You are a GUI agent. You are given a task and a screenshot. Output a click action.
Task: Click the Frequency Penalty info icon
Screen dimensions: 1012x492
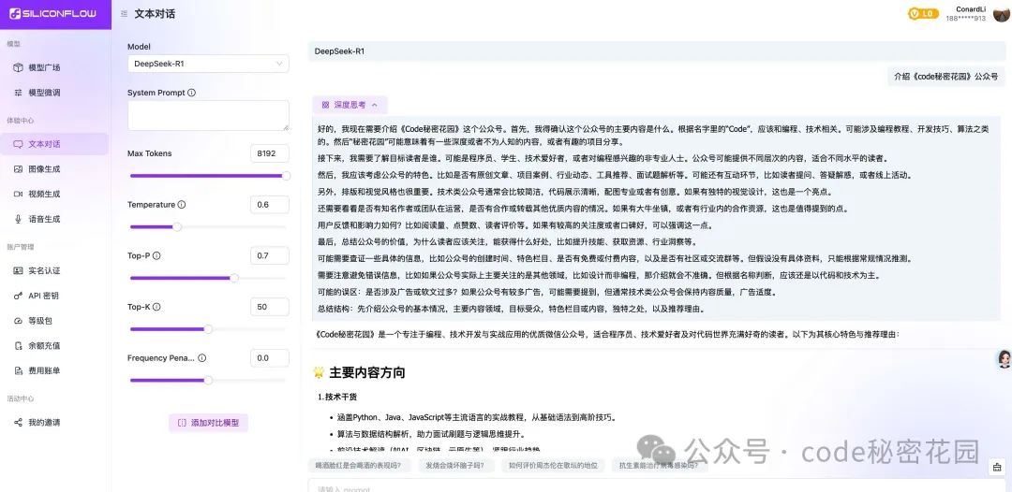(x=202, y=358)
